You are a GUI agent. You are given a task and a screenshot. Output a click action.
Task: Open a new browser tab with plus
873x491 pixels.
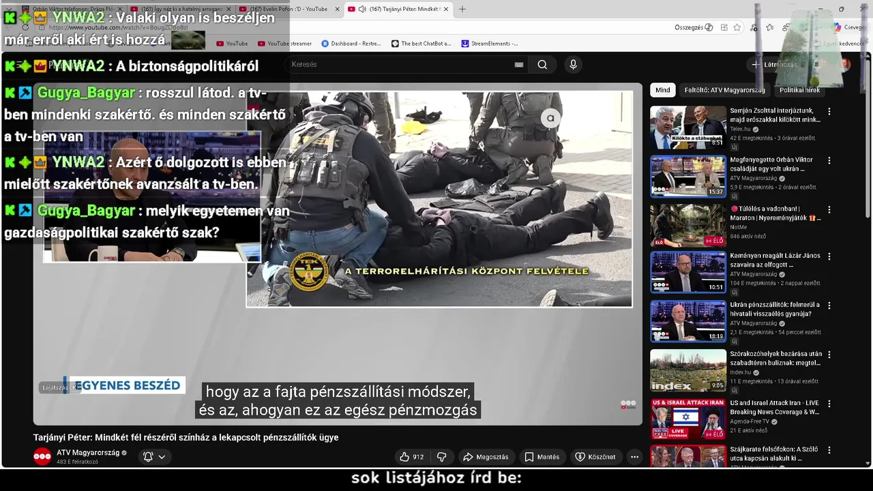pos(462,9)
